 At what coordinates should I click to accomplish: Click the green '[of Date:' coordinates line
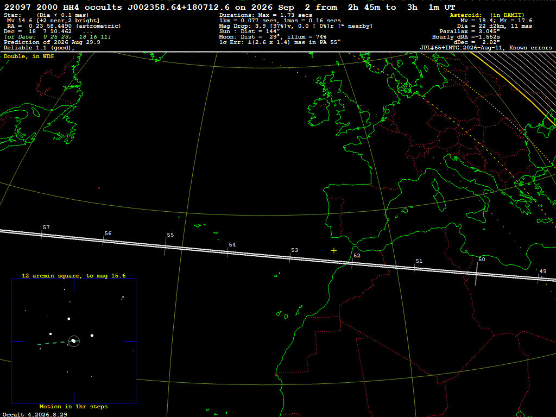(58, 37)
